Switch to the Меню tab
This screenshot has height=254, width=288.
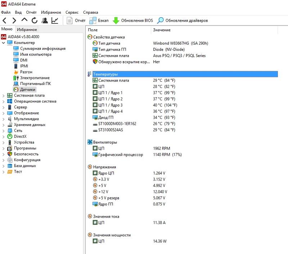click(7, 29)
